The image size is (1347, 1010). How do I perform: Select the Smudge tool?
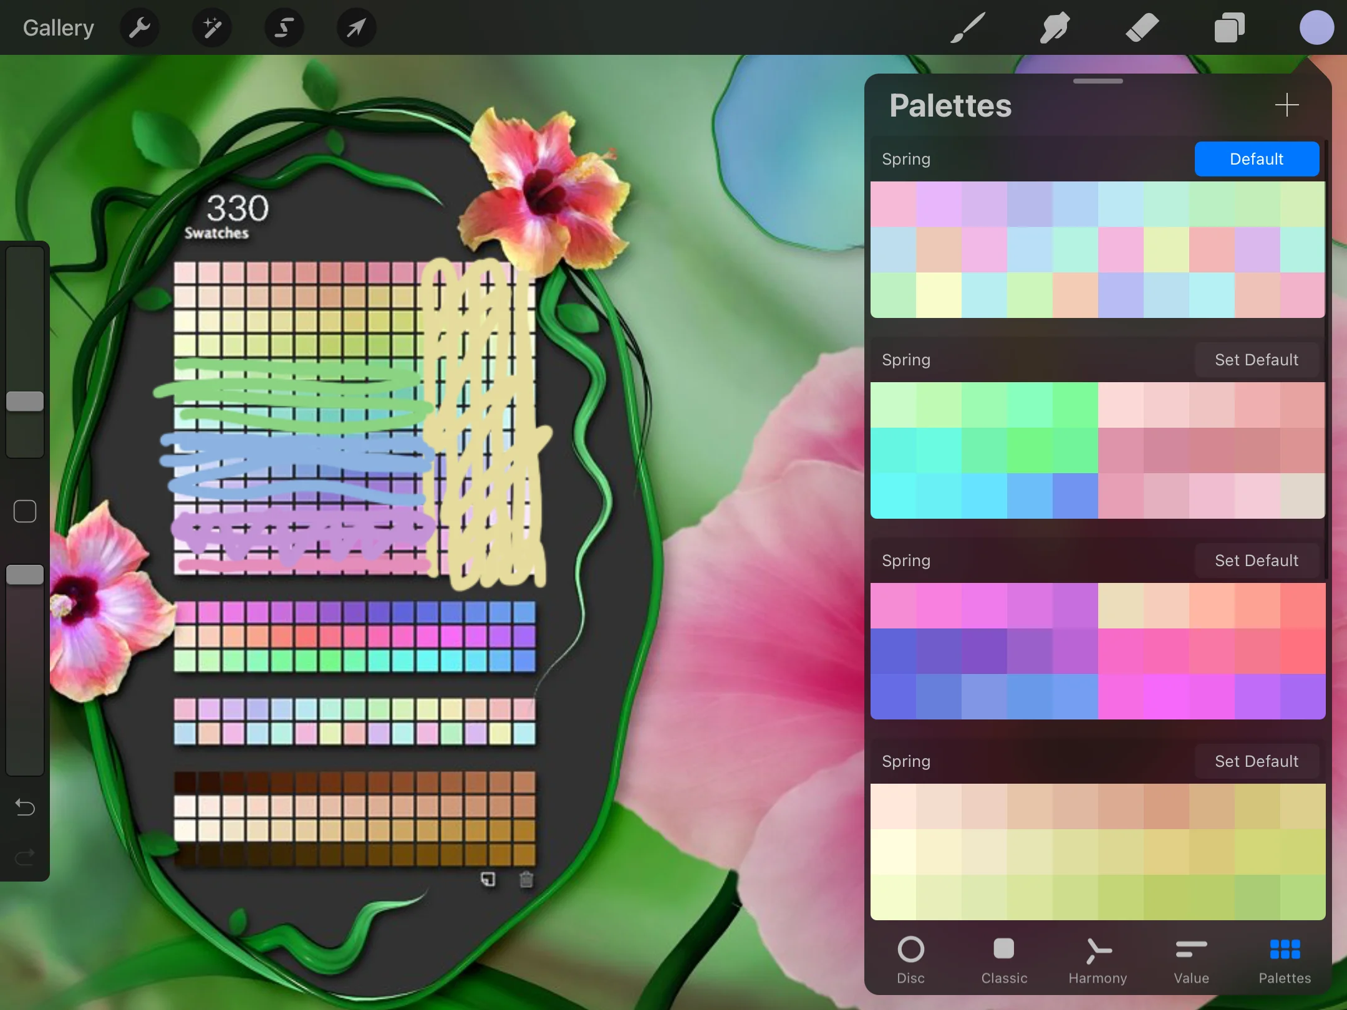1055,27
